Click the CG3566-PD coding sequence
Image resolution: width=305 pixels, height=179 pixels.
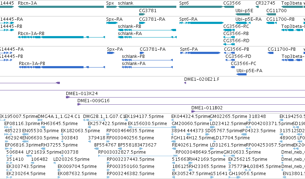230,60
